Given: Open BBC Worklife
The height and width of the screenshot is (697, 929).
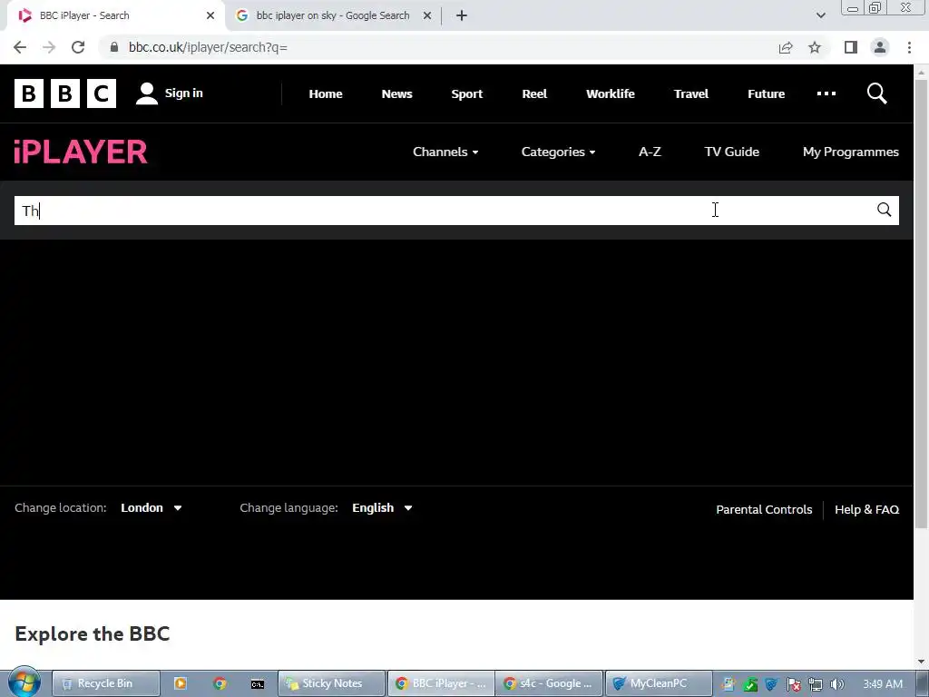Looking at the screenshot, I should [x=611, y=93].
